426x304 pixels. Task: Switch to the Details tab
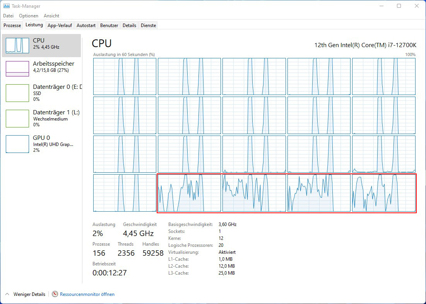pos(129,25)
